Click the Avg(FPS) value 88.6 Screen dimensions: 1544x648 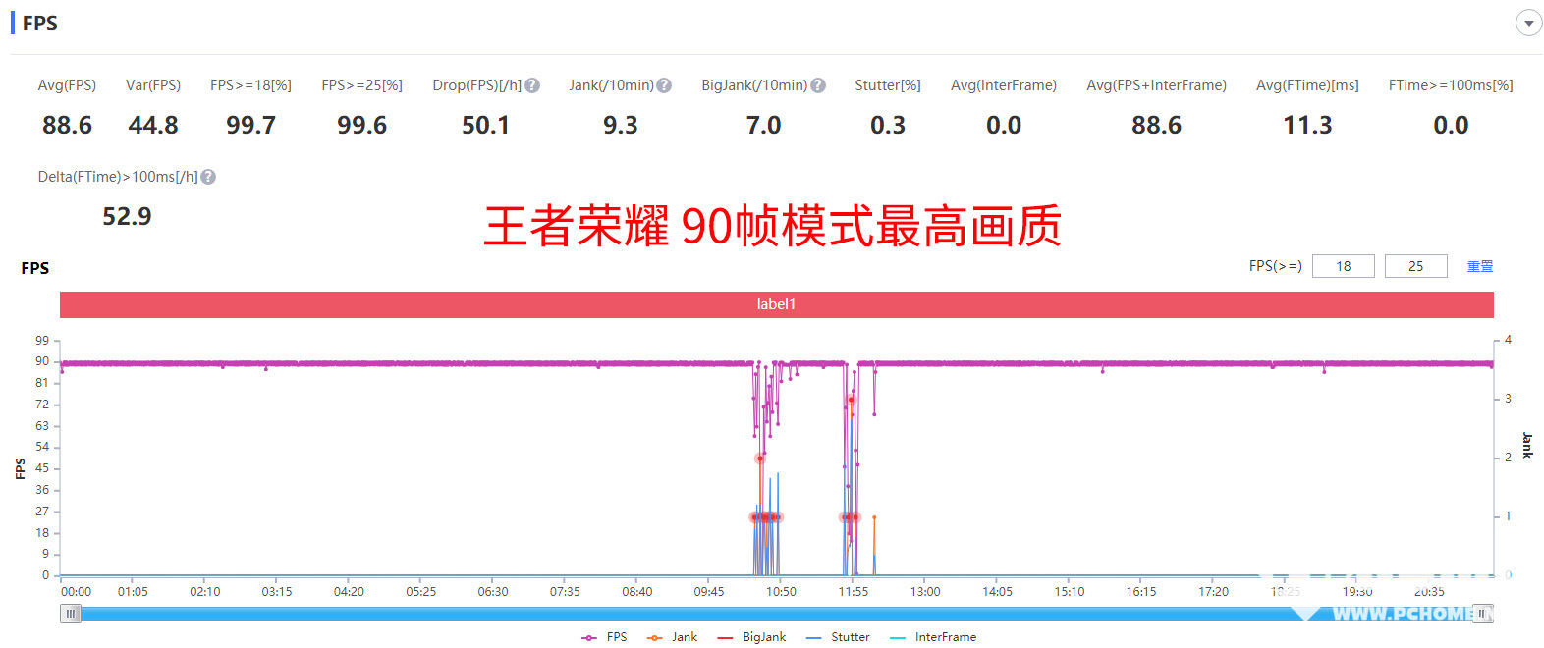click(x=67, y=126)
